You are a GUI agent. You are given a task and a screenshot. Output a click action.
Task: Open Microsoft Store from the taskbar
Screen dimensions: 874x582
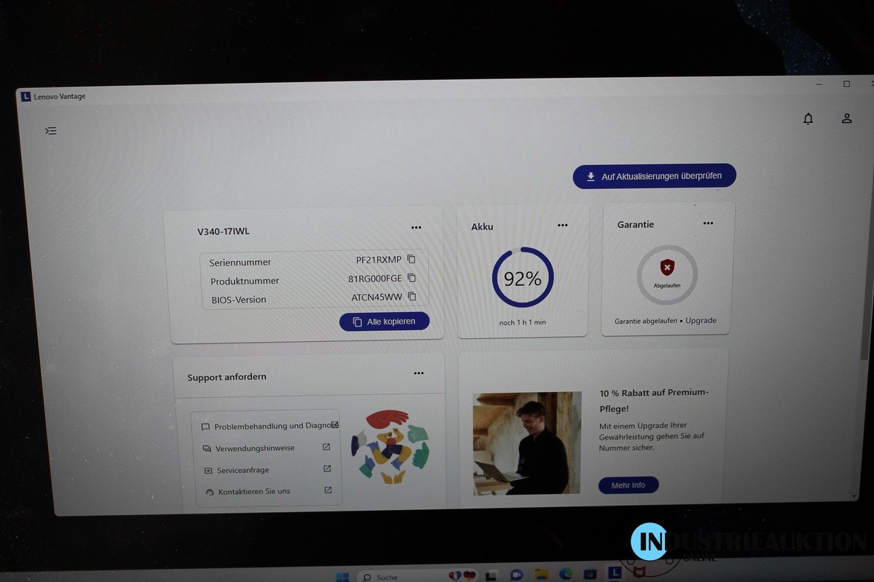pyautogui.click(x=591, y=573)
